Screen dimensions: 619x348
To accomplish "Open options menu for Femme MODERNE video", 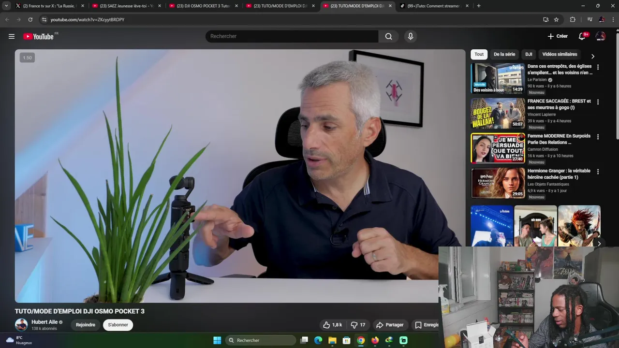I will click(x=598, y=137).
